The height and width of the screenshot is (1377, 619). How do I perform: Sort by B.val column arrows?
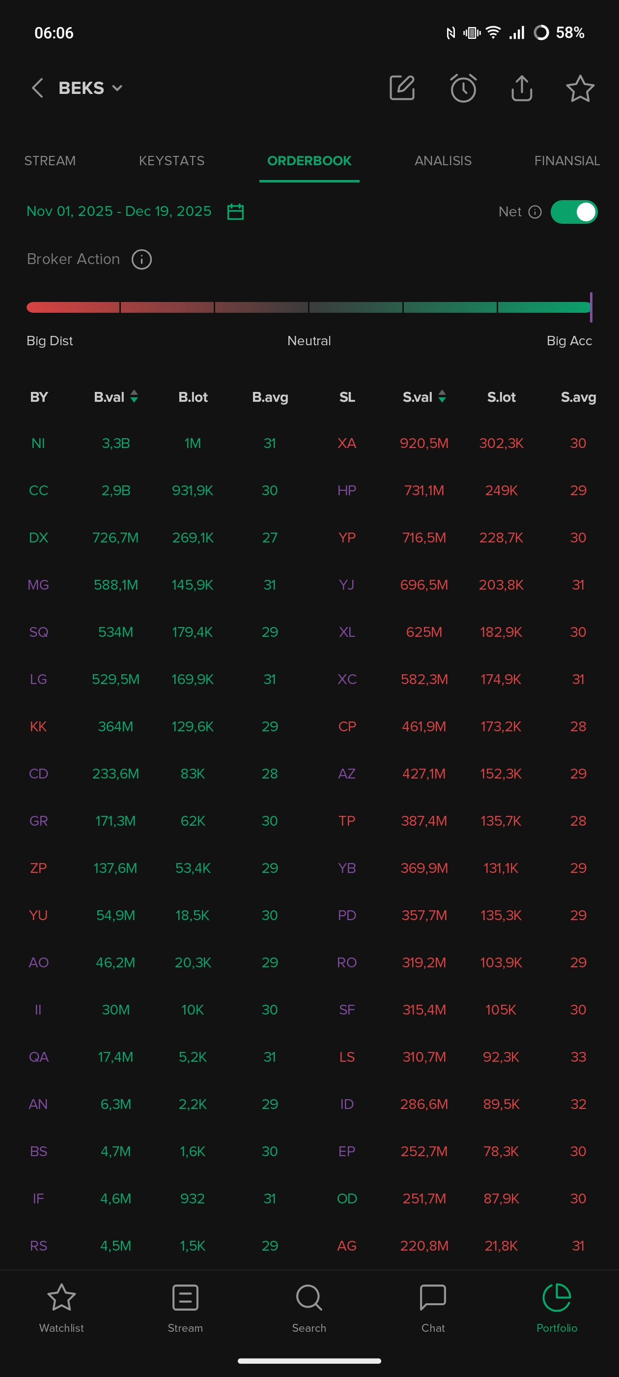point(134,397)
